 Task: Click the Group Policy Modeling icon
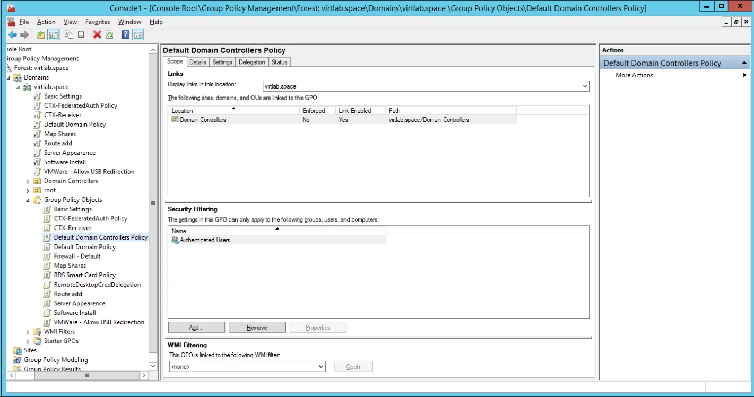point(18,360)
